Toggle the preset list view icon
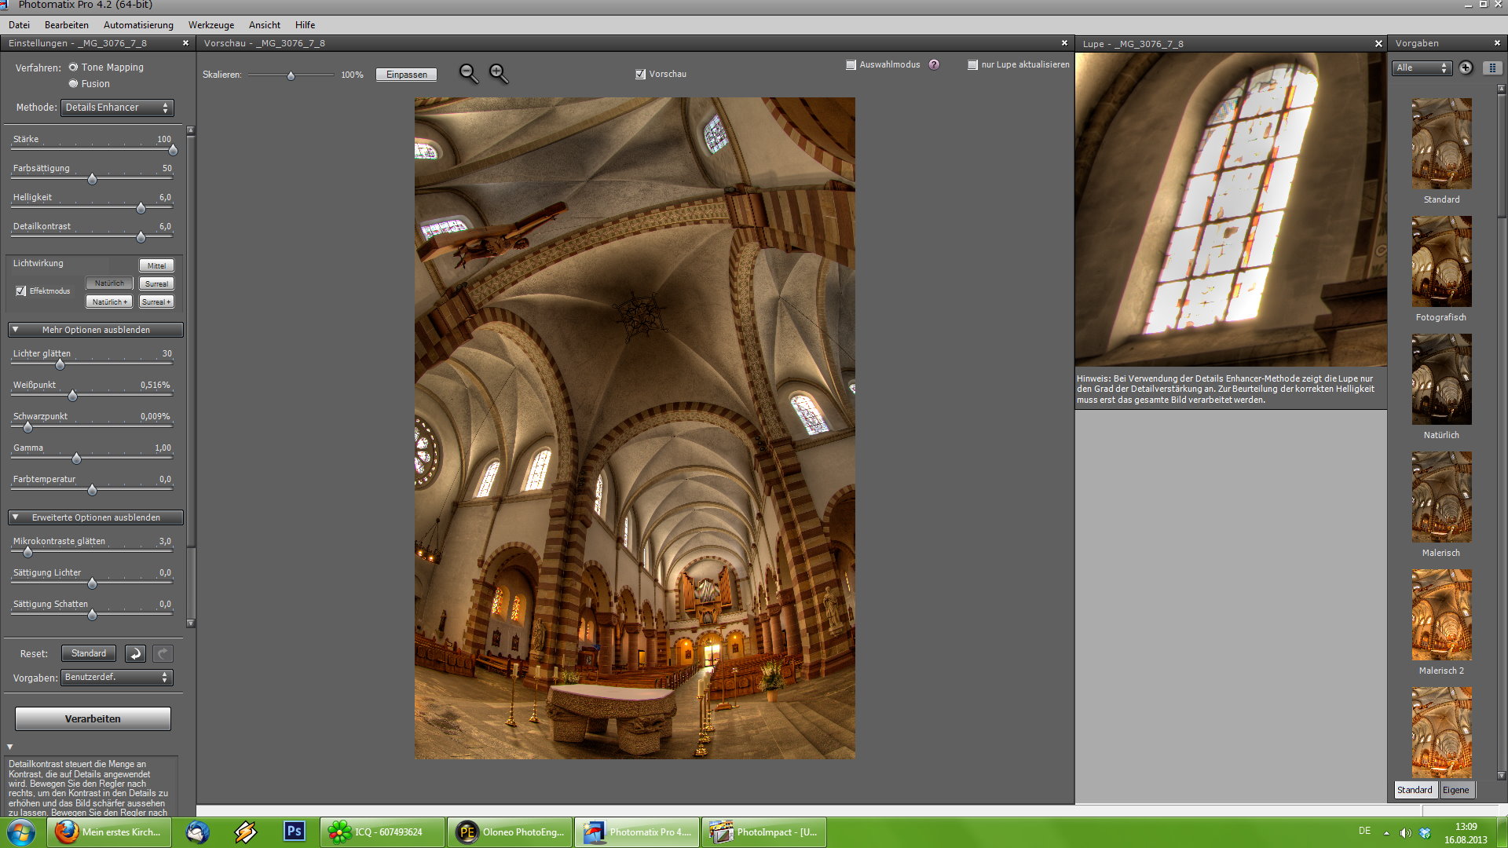Image resolution: width=1508 pixels, height=848 pixels. 1492,68
